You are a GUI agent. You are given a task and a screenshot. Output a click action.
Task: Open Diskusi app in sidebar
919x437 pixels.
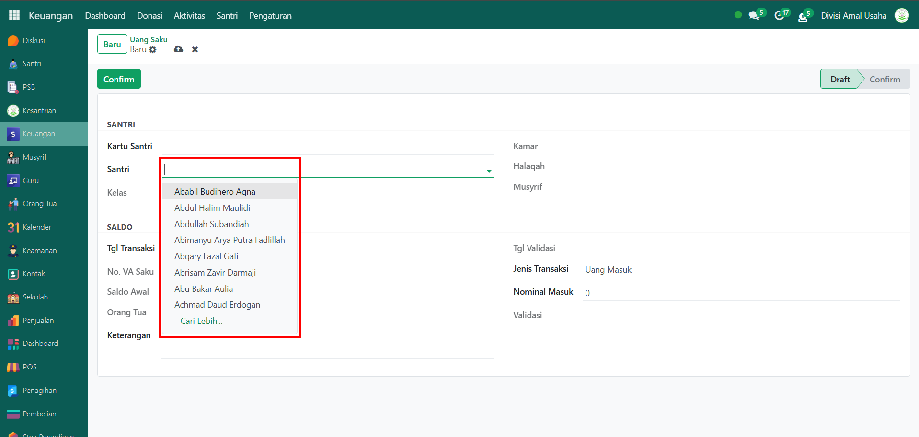tap(34, 41)
